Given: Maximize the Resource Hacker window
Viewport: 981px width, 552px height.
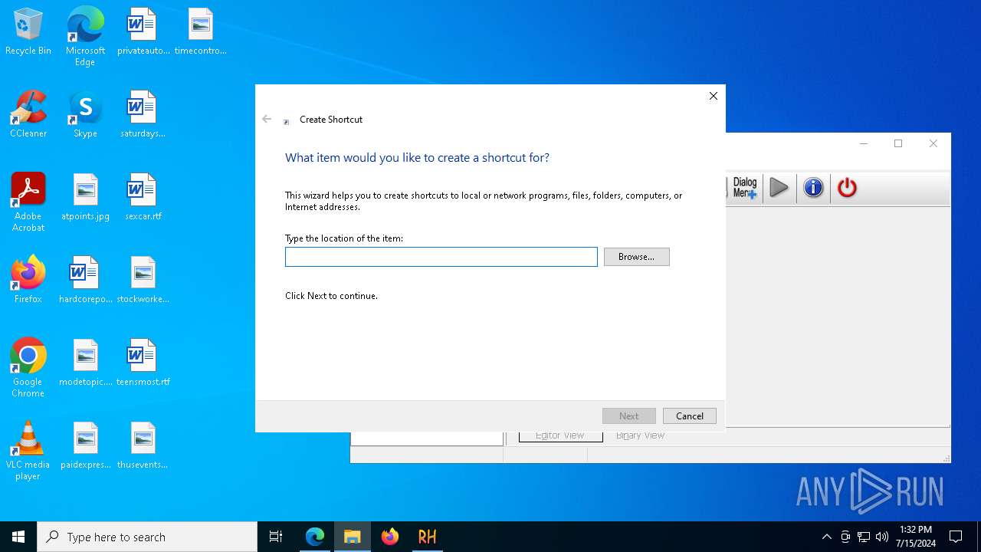Looking at the screenshot, I should tap(898, 143).
